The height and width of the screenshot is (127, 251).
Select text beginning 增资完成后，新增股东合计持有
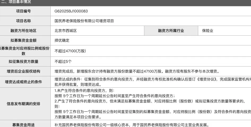137,71
